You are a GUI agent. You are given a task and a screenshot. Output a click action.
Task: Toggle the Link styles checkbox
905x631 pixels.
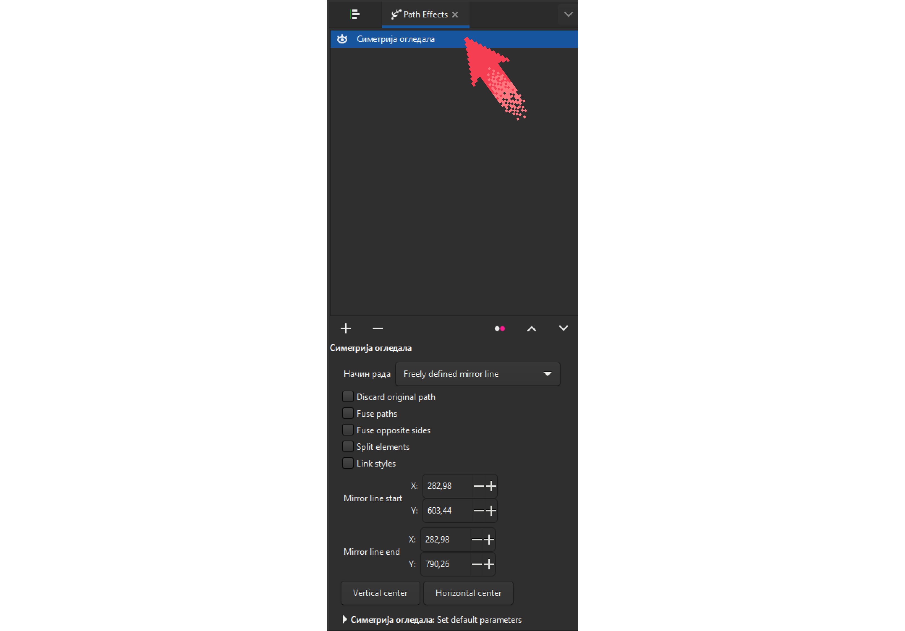click(x=348, y=463)
